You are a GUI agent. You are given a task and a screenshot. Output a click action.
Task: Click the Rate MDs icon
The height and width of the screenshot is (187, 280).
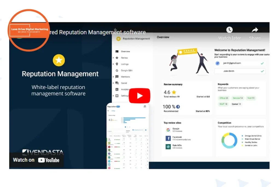pyautogui.click(x=168, y=147)
